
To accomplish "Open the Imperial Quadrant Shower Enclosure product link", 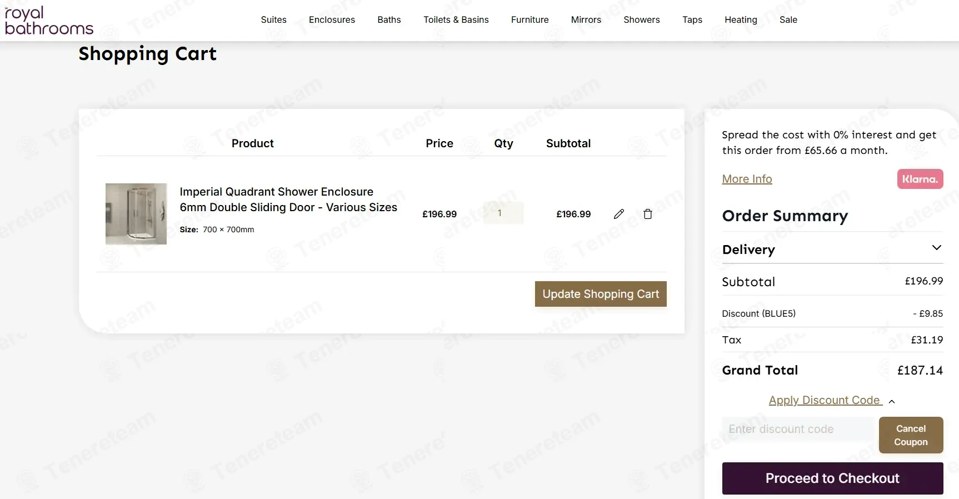I will 288,199.
